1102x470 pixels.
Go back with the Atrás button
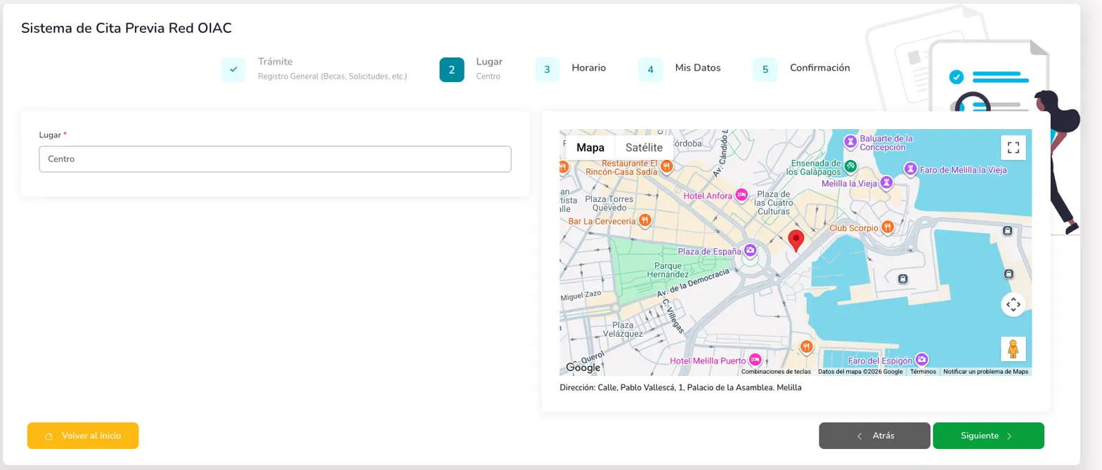point(874,436)
